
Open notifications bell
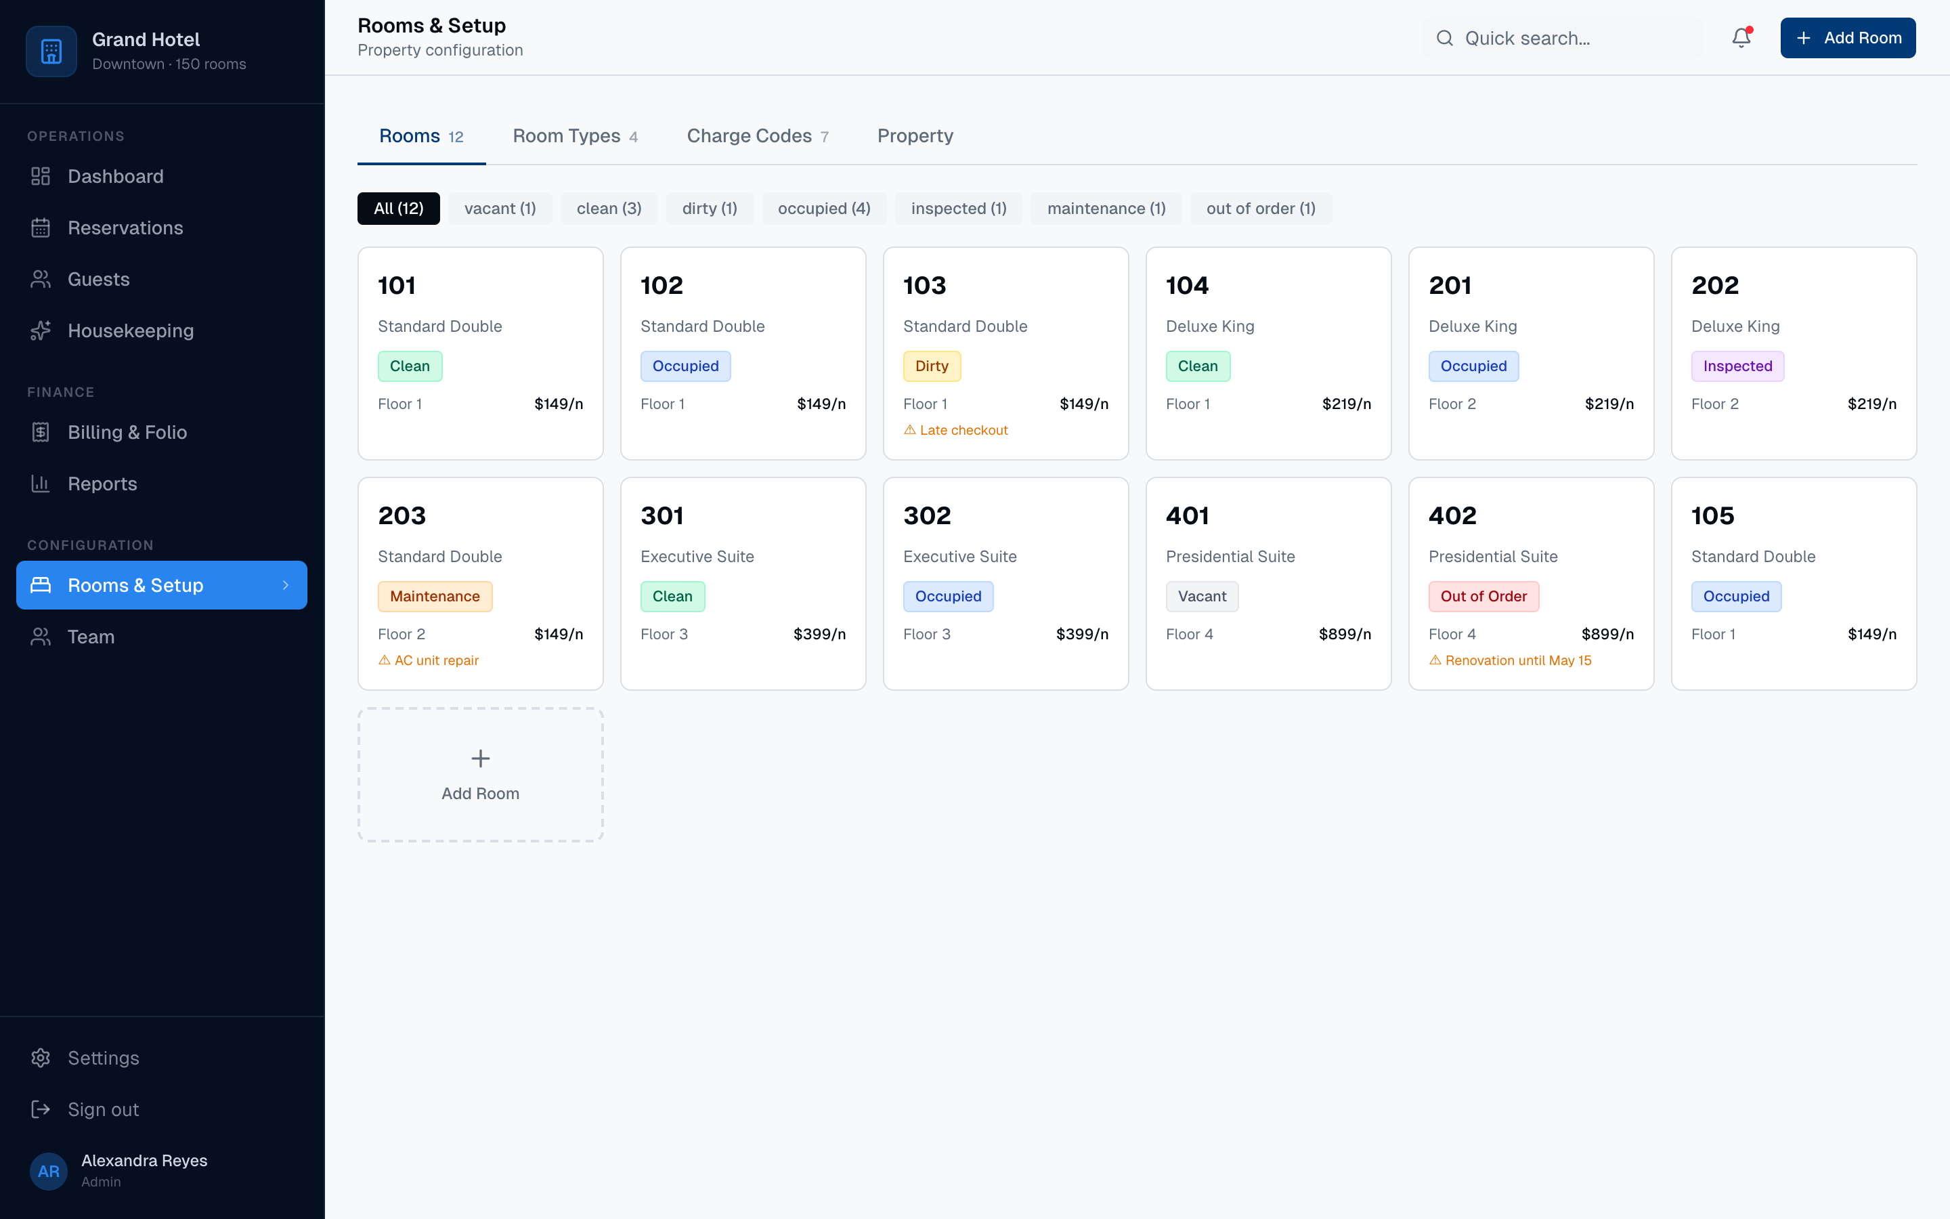[x=1741, y=38]
